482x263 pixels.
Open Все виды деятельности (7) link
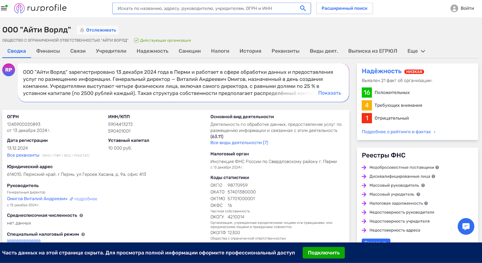[239, 143]
